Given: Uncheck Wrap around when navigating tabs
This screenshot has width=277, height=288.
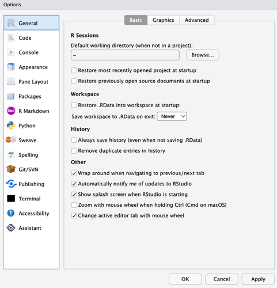Looking at the screenshot, I should 74,173.
